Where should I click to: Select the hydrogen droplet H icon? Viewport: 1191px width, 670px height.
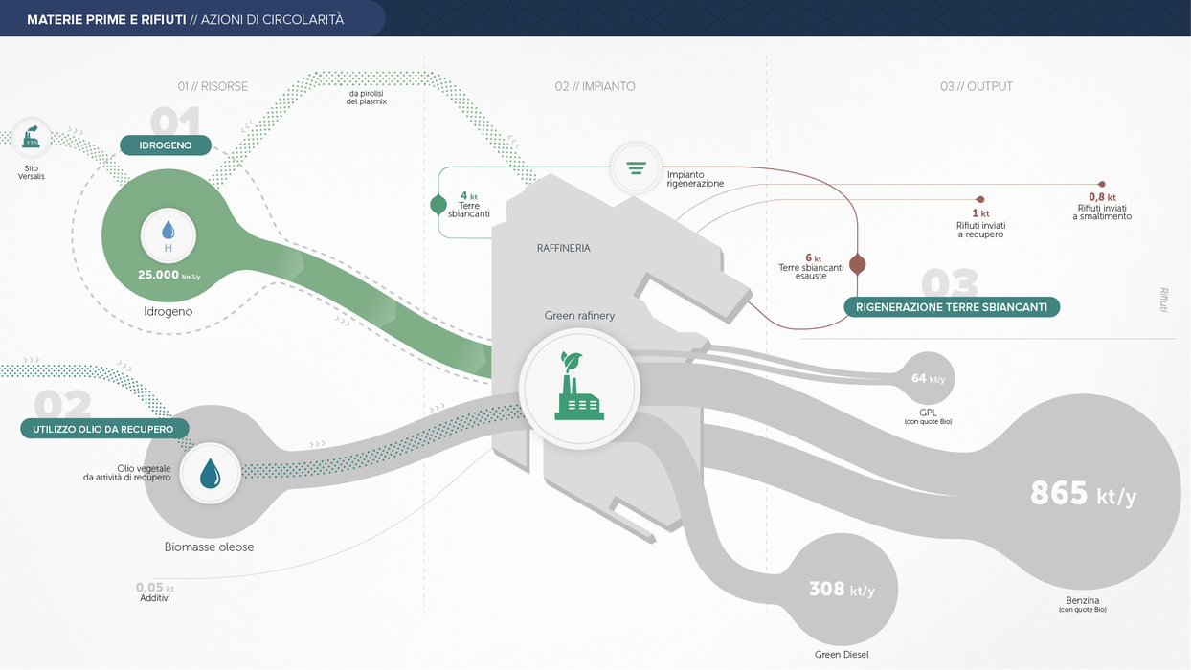pyautogui.click(x=169, y=234)
